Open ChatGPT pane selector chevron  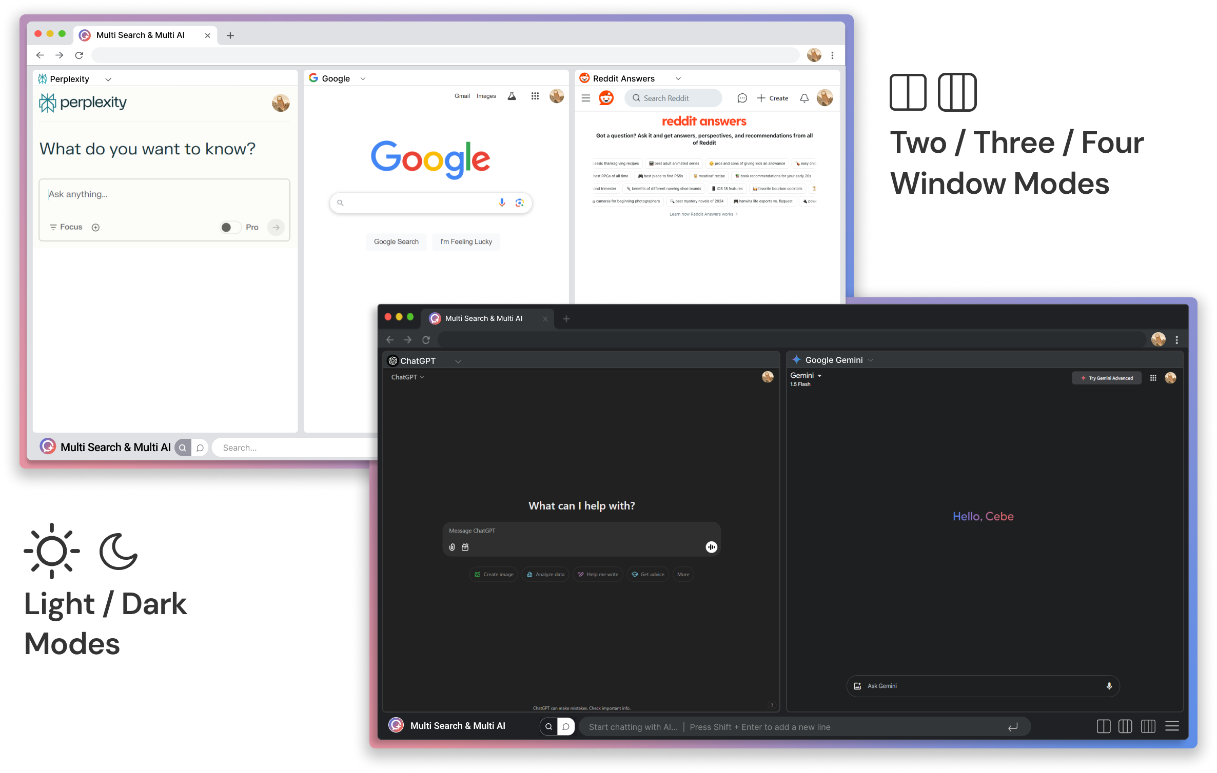coord(458,361)
